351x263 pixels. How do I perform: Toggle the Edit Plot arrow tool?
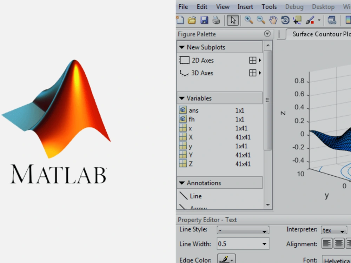click(x=233, y=20)
